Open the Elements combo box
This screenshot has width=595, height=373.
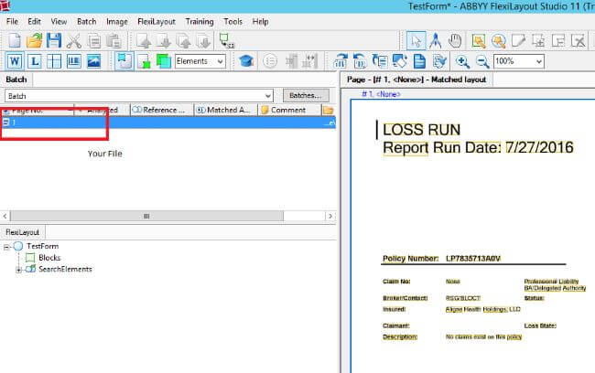(200, 61)
